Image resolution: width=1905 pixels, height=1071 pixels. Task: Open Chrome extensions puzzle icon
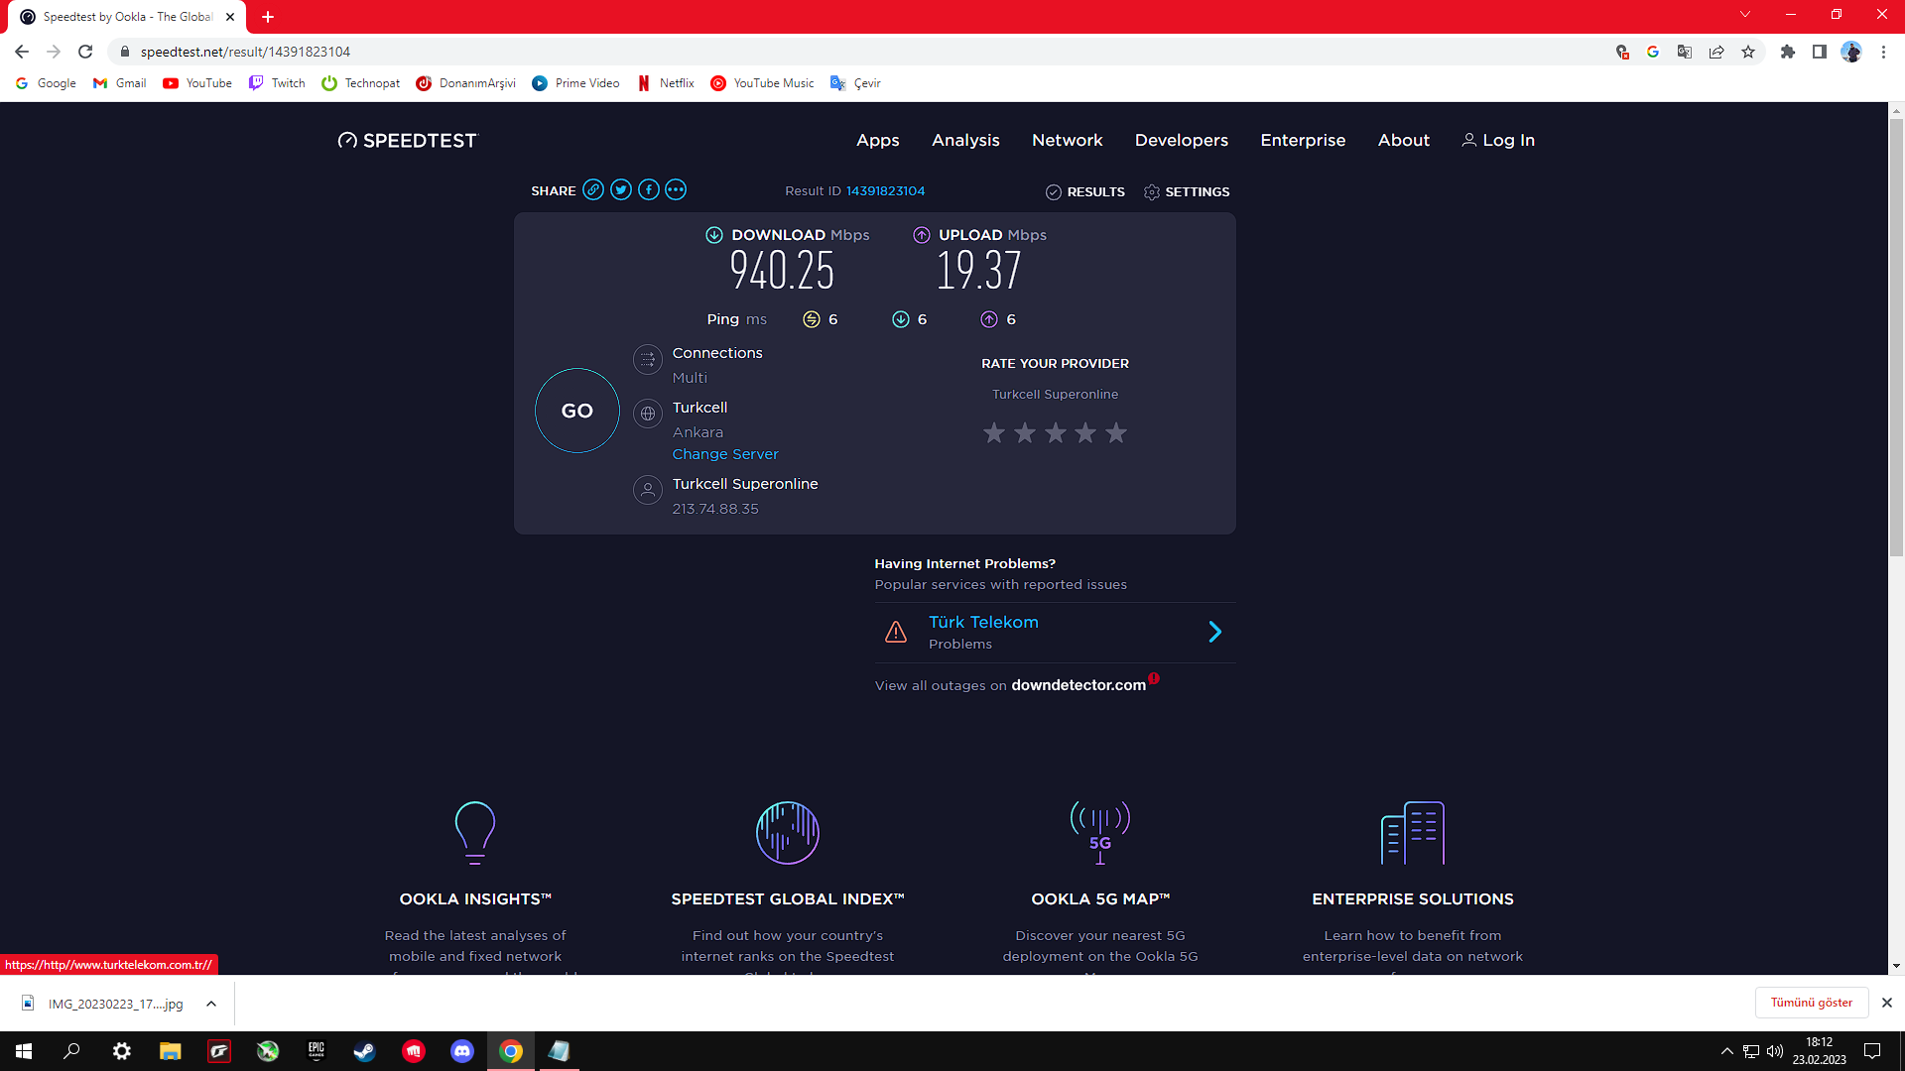(1788, 52)
